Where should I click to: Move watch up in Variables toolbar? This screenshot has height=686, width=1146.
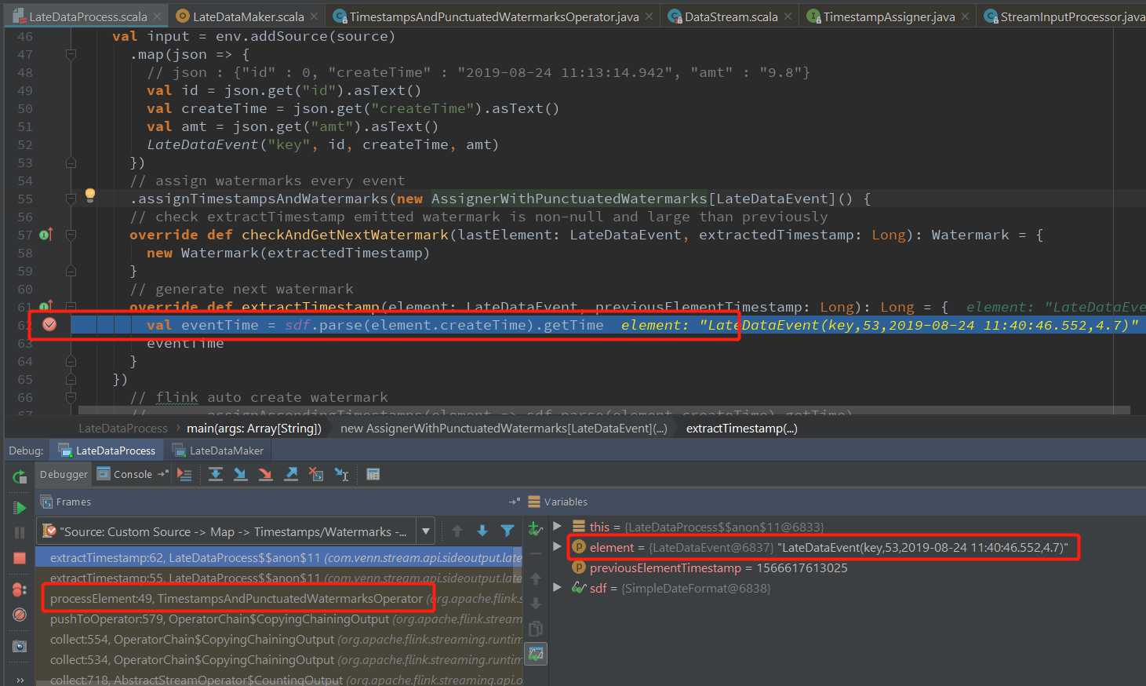pos(536,578)
